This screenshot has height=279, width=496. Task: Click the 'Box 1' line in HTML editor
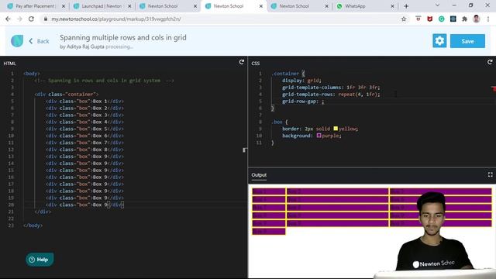84,102
